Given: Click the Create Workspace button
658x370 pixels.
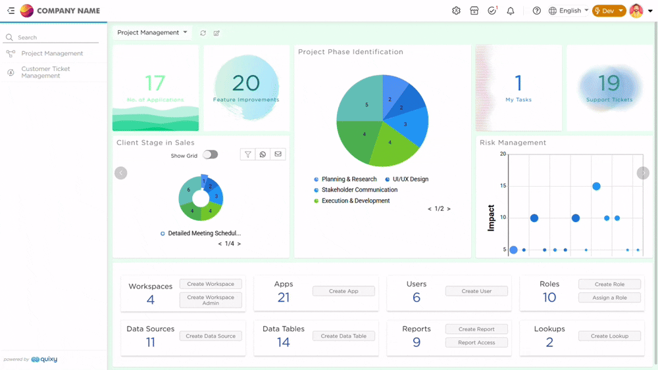Looking at the screenshot, I should click(211, 284).
